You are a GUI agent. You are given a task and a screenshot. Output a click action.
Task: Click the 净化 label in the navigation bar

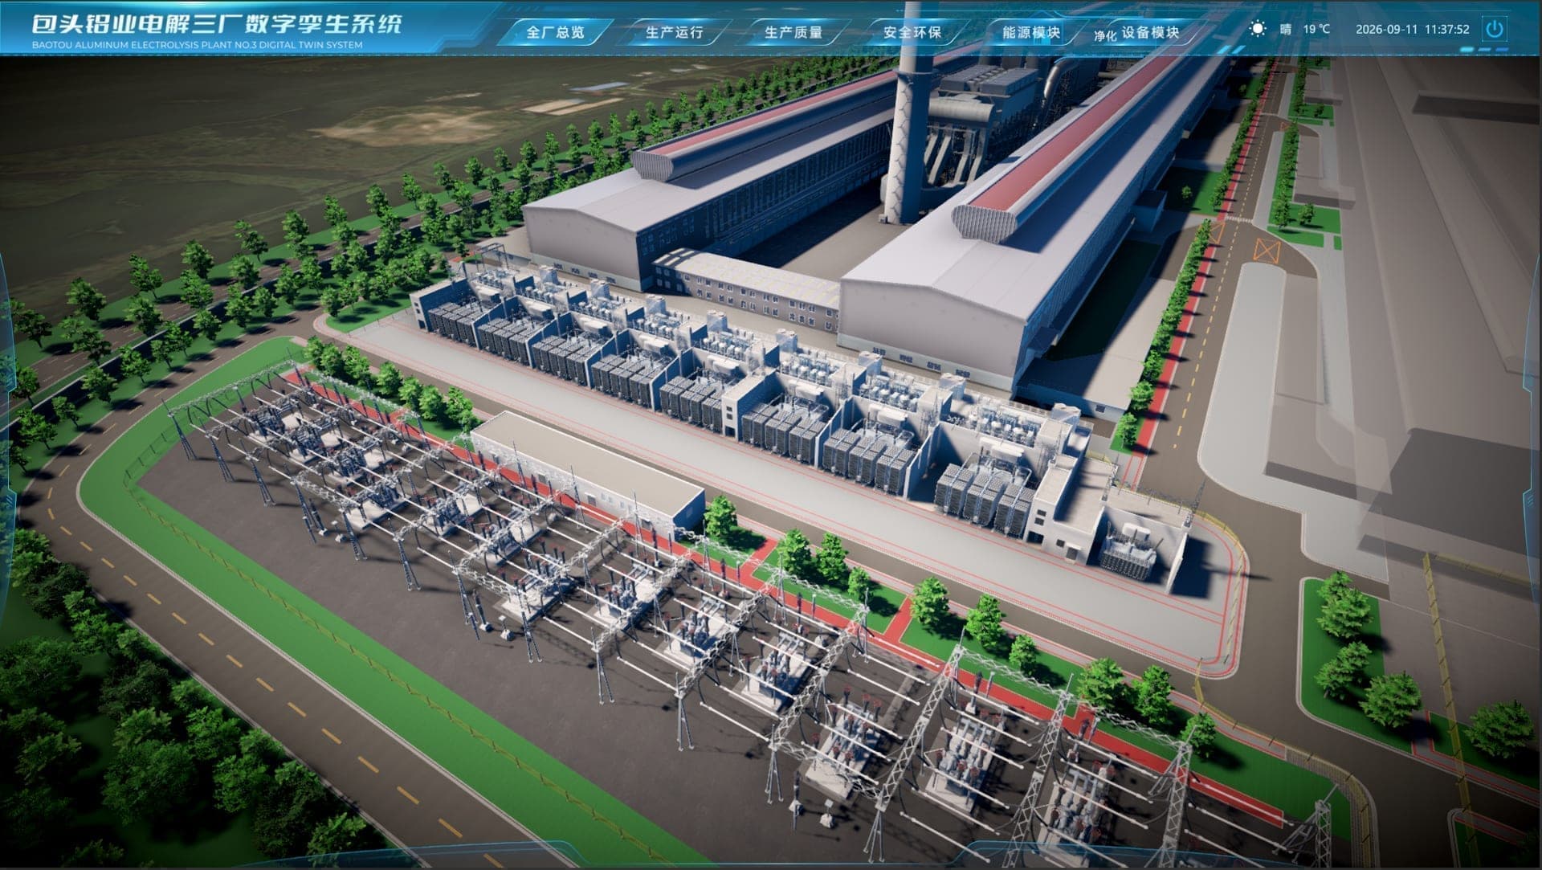tap(1105, 35)
